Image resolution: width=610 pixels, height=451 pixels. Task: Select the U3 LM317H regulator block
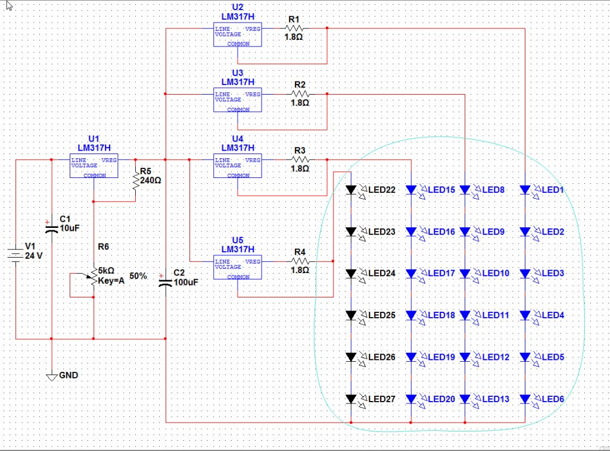[x=238, y=100]
